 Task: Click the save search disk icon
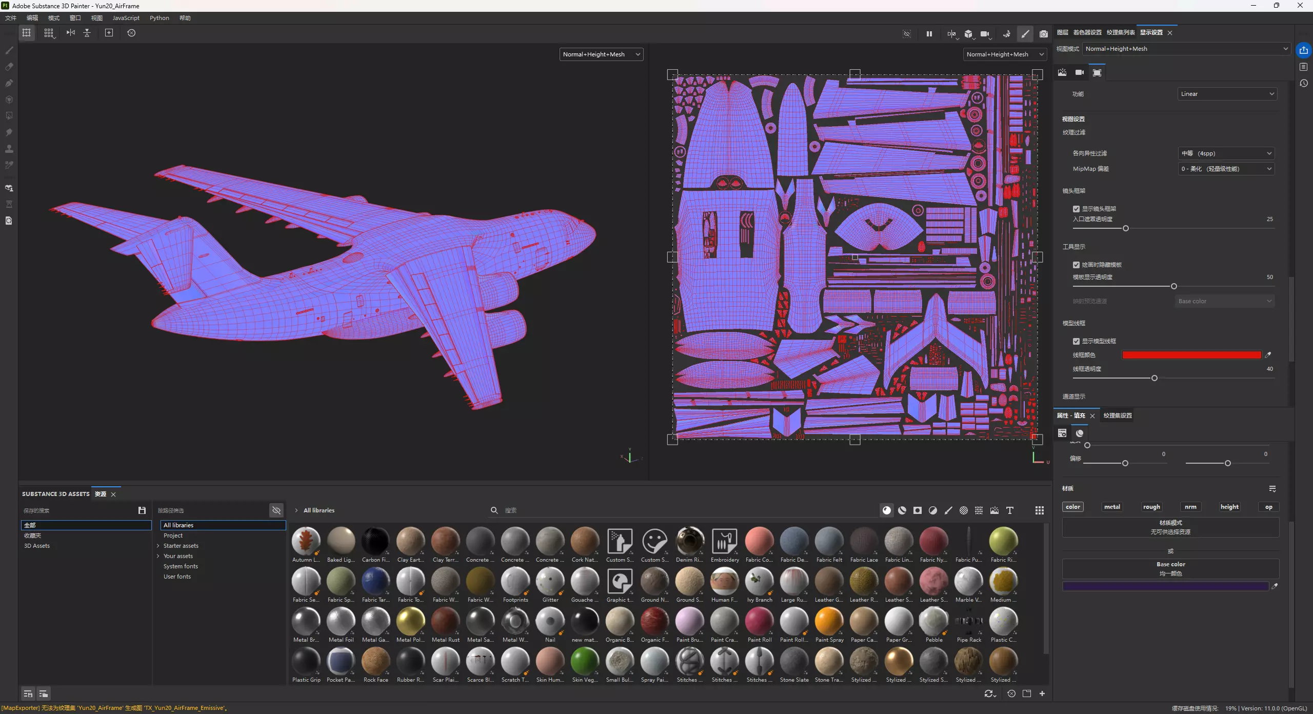tap(142, 510)
